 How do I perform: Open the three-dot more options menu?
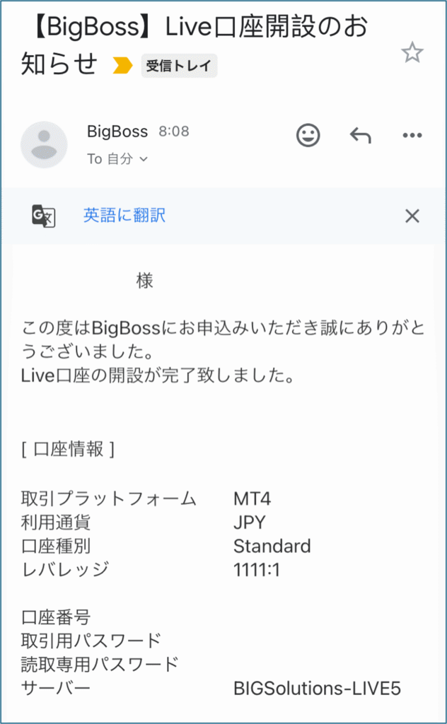pyautogui.click(x=412, y=135)
